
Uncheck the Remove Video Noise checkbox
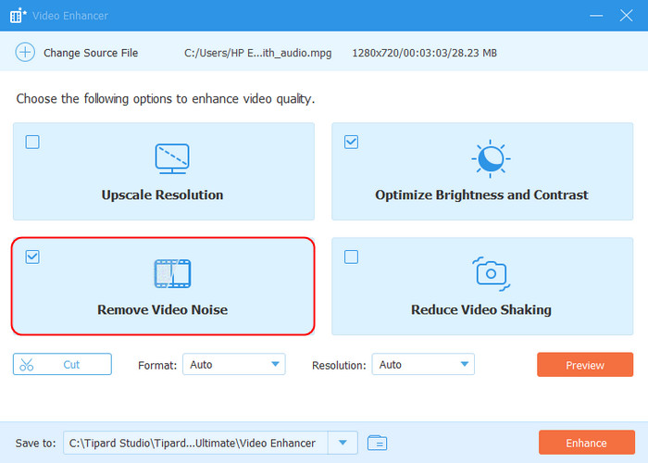tap(32, 257)
